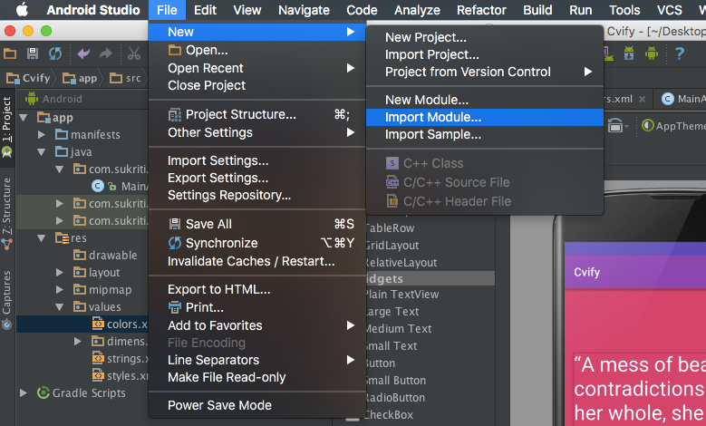706x426 pixels.
Task: Select New Project... menu item
Action: point(485,37)
